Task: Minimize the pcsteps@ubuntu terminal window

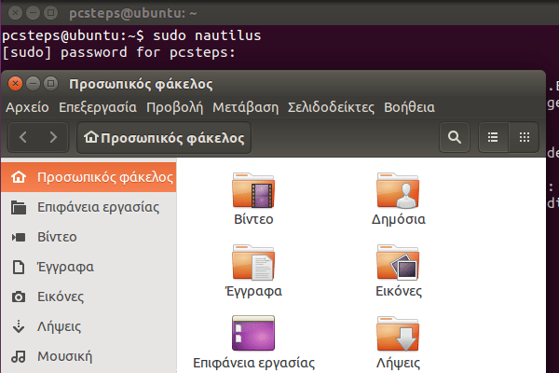Action: (x=34, y=13)
